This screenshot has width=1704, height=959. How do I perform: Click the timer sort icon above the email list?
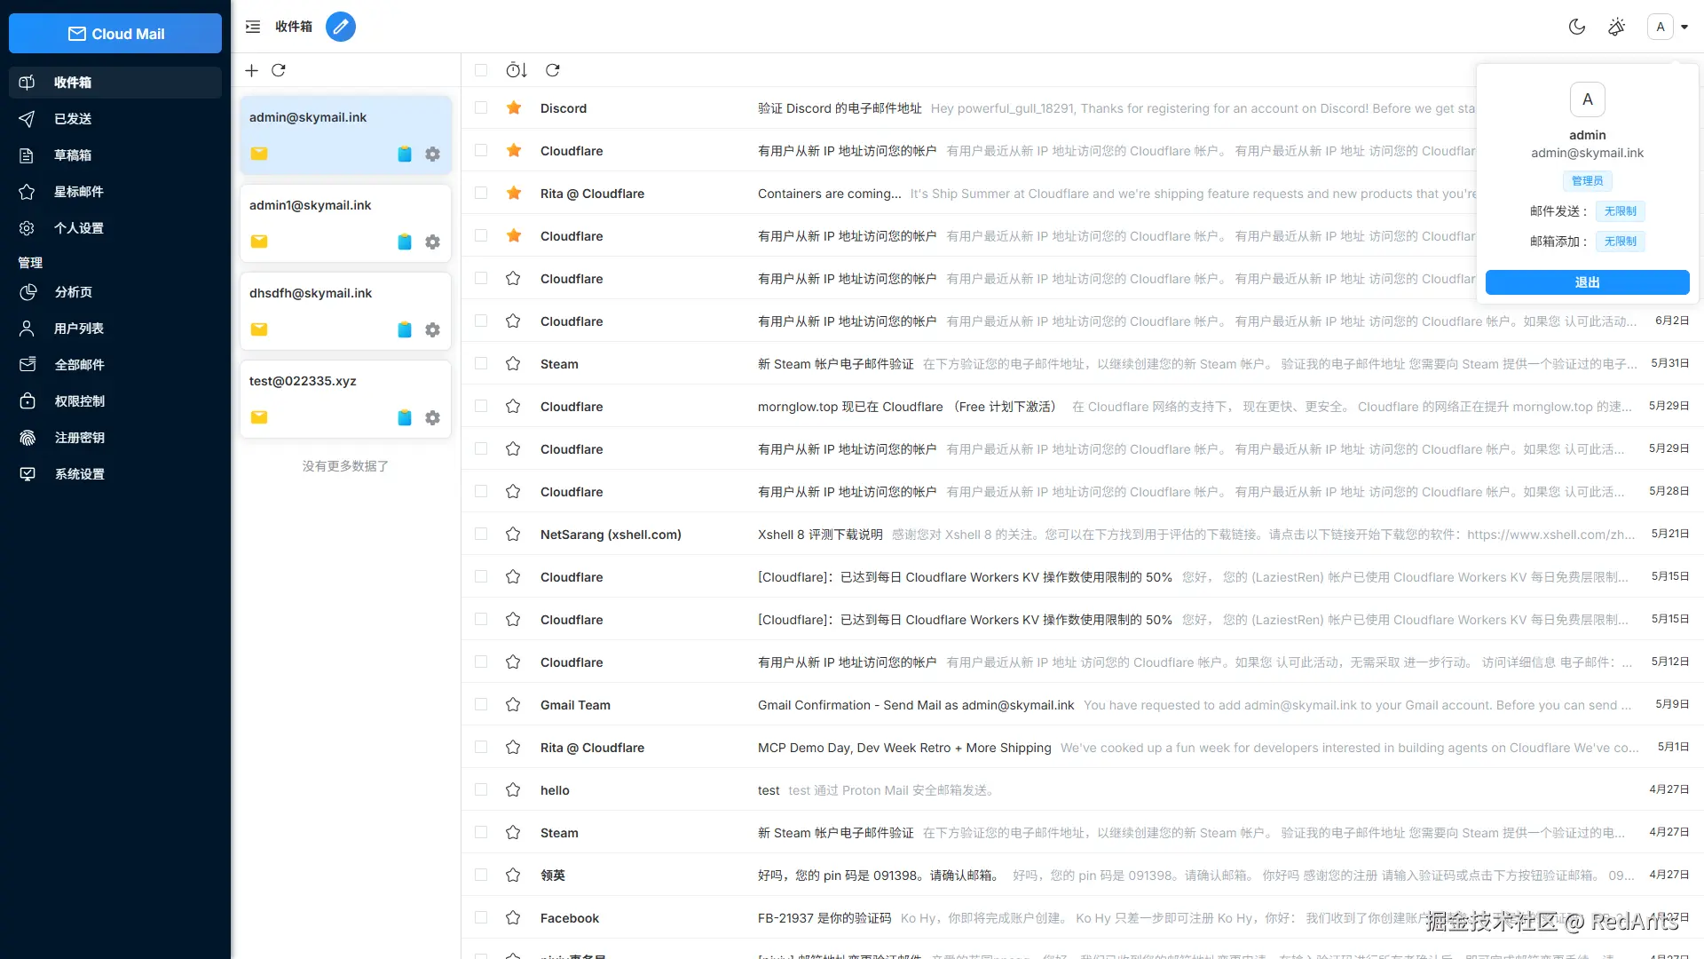click(x=517, y=70)
